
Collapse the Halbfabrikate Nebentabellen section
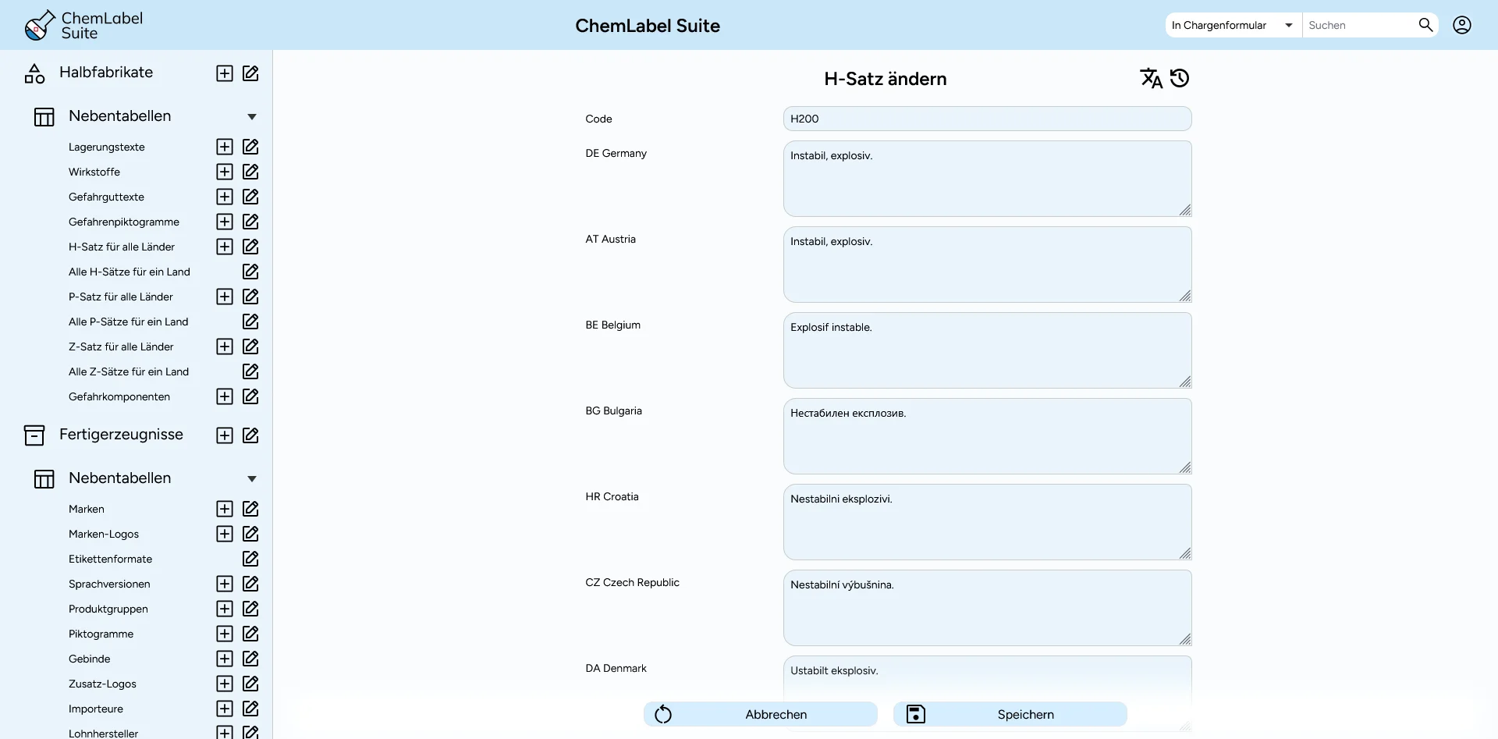click(252, 117)
